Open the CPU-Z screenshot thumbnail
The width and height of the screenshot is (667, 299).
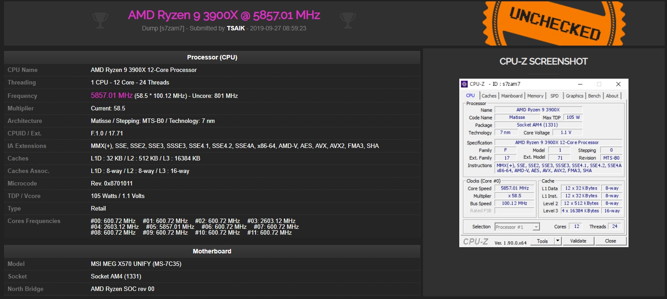tap(544, 163)
